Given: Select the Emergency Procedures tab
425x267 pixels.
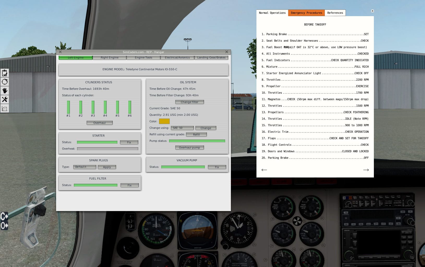Looking at the screenshot, I should pyautogui.click(x=306, y=13).
